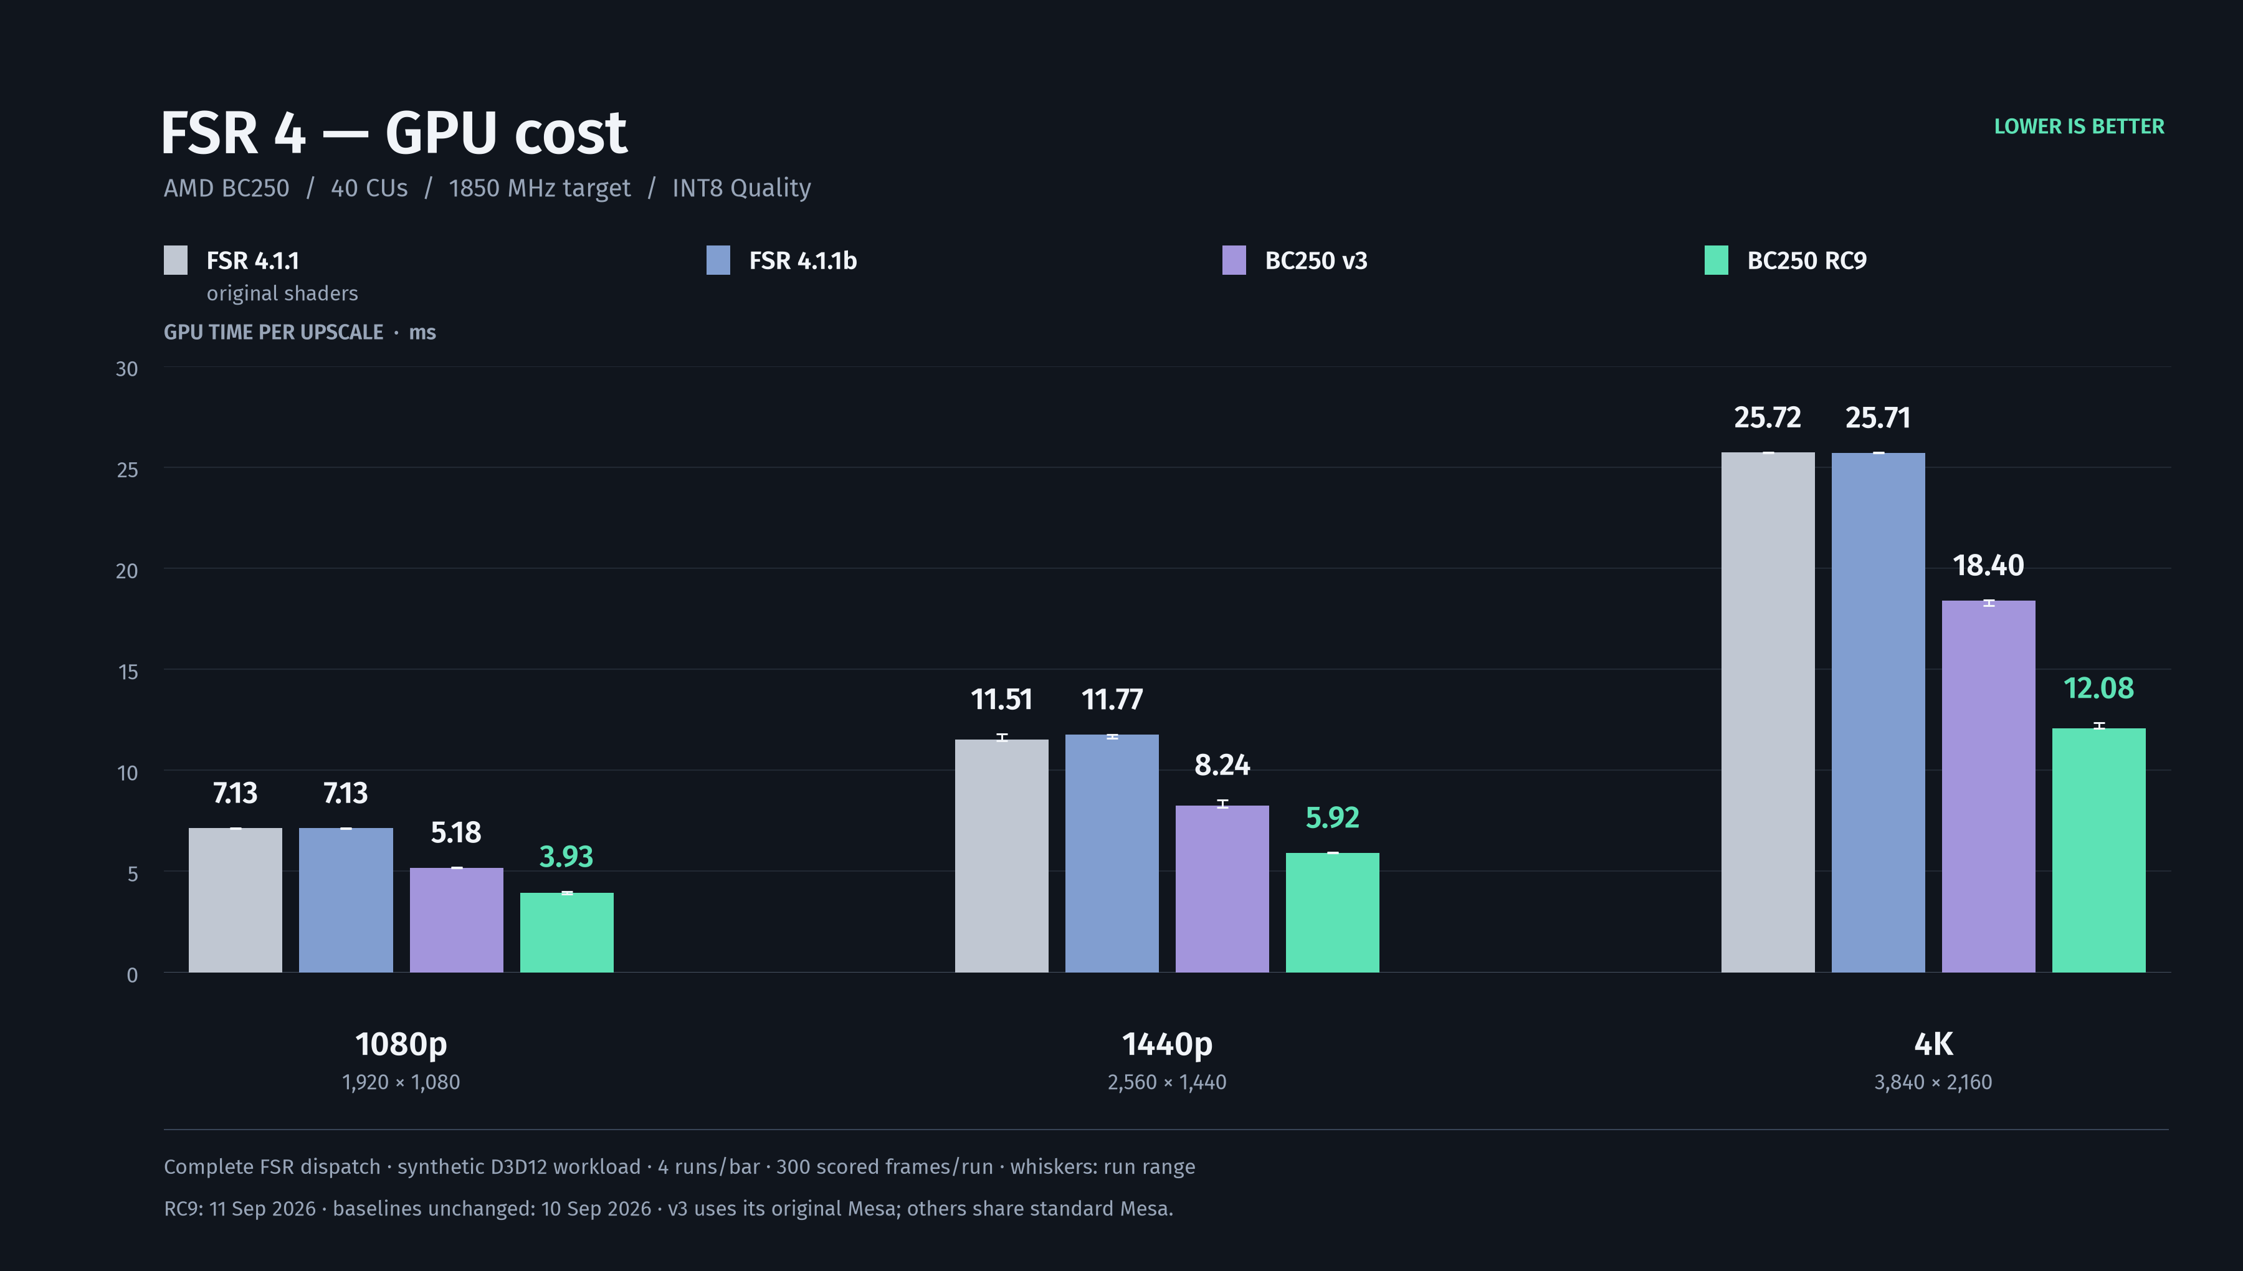Image resolution: width=2243 pixels, height=1271 pixels.
Task: Click the 1440p BC250 RC9 green bar
Action: pos(1333,912)
